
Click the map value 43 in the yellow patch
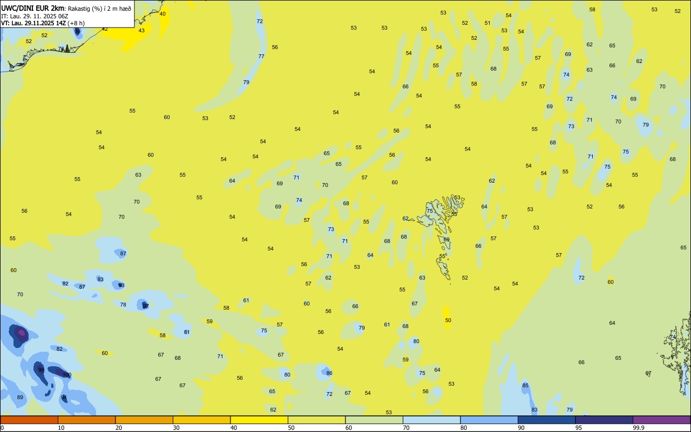(141, 31)
